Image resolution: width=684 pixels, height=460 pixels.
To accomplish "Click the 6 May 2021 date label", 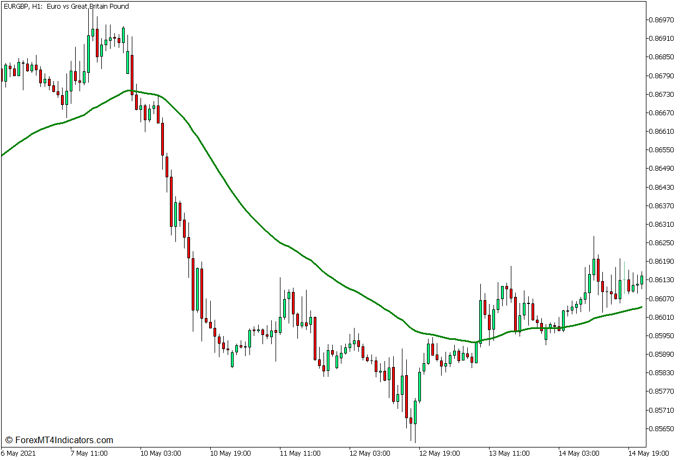I will [x=19, y=453].
